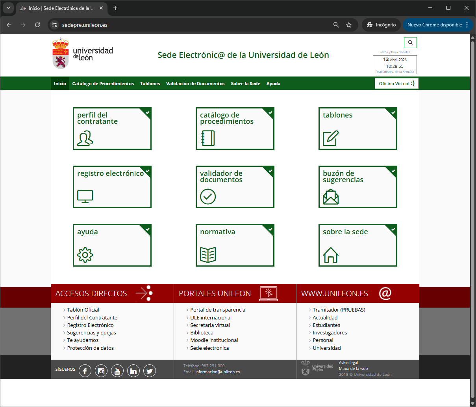Click informacion@unileon.es email link
Viewport: 476px width, 407px height.
pyautogui.click(x=218, y=372)
